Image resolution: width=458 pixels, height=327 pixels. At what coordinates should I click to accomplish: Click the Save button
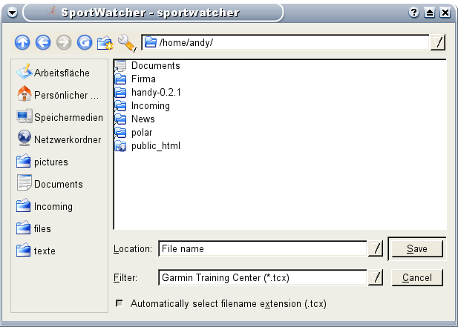pyautogui.click(x=417, y=248)
